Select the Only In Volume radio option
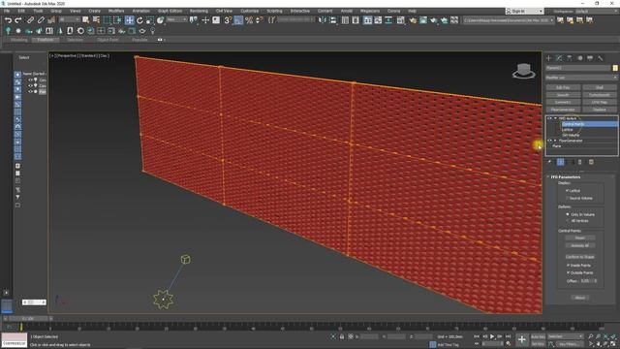The image size is (620, 349). [569, 214]
